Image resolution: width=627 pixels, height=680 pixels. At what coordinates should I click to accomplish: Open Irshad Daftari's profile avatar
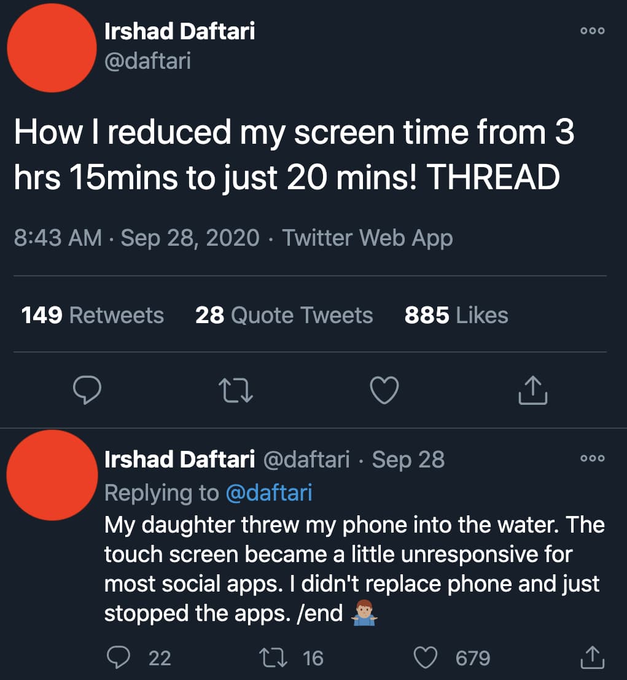52,47
